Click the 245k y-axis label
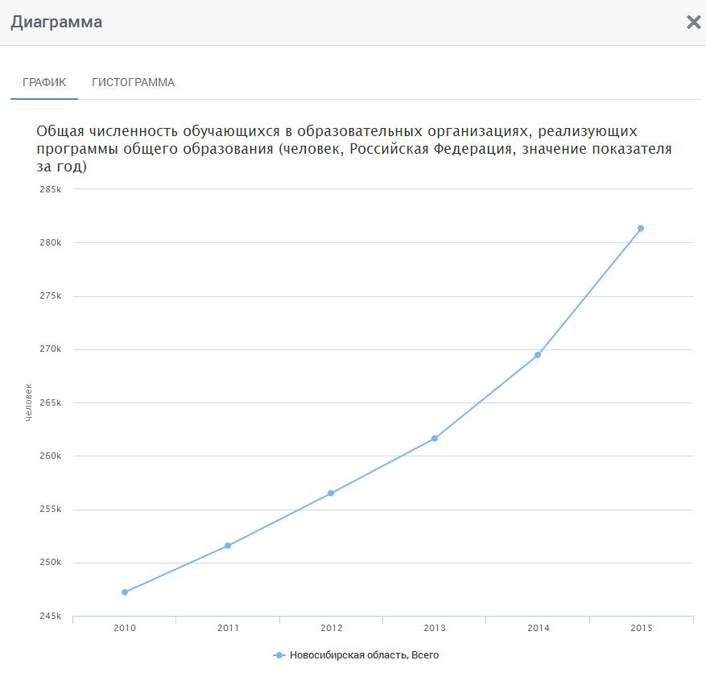 [51, 616]
